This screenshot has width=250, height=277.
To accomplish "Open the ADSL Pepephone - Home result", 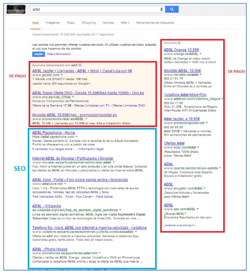I will click(x=53, y=133).
